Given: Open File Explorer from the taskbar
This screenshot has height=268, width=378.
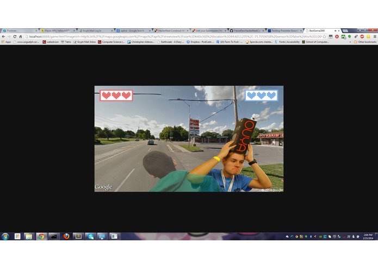Looking at the screenshot, I should [29, 237].
